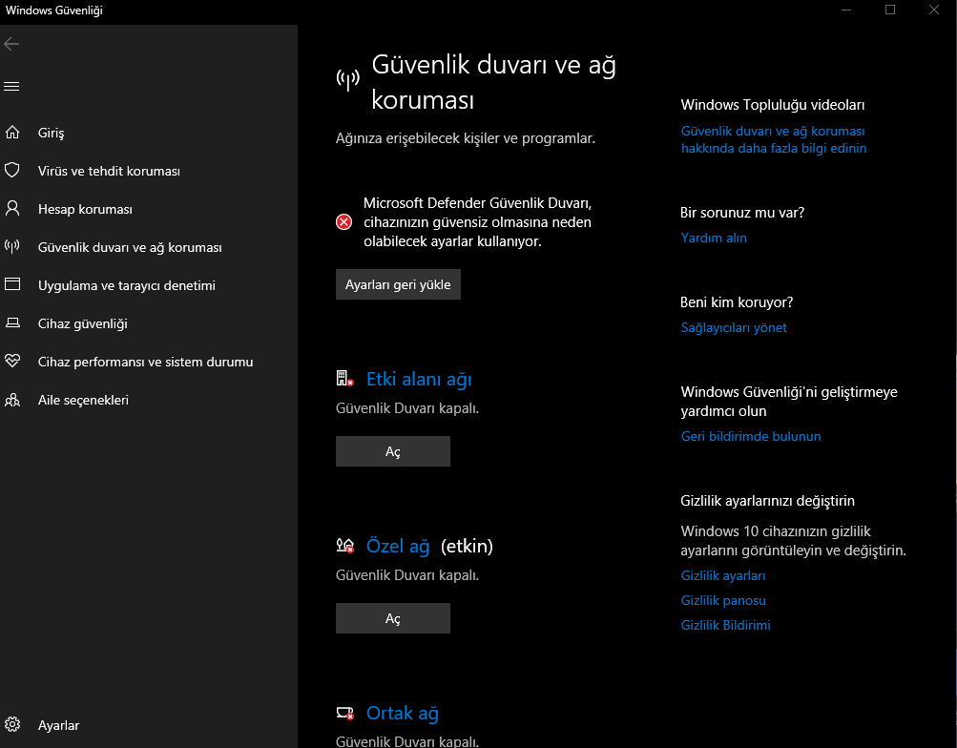
Task: Maximize the Windows Güvenliği window
Action: pyautogui.click(x=890, y=10)
